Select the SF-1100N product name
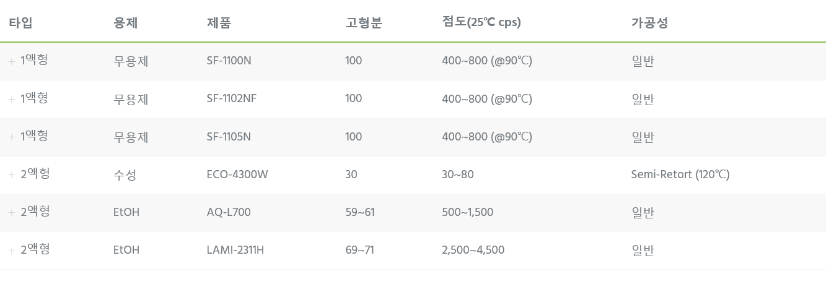 (229, 61)
